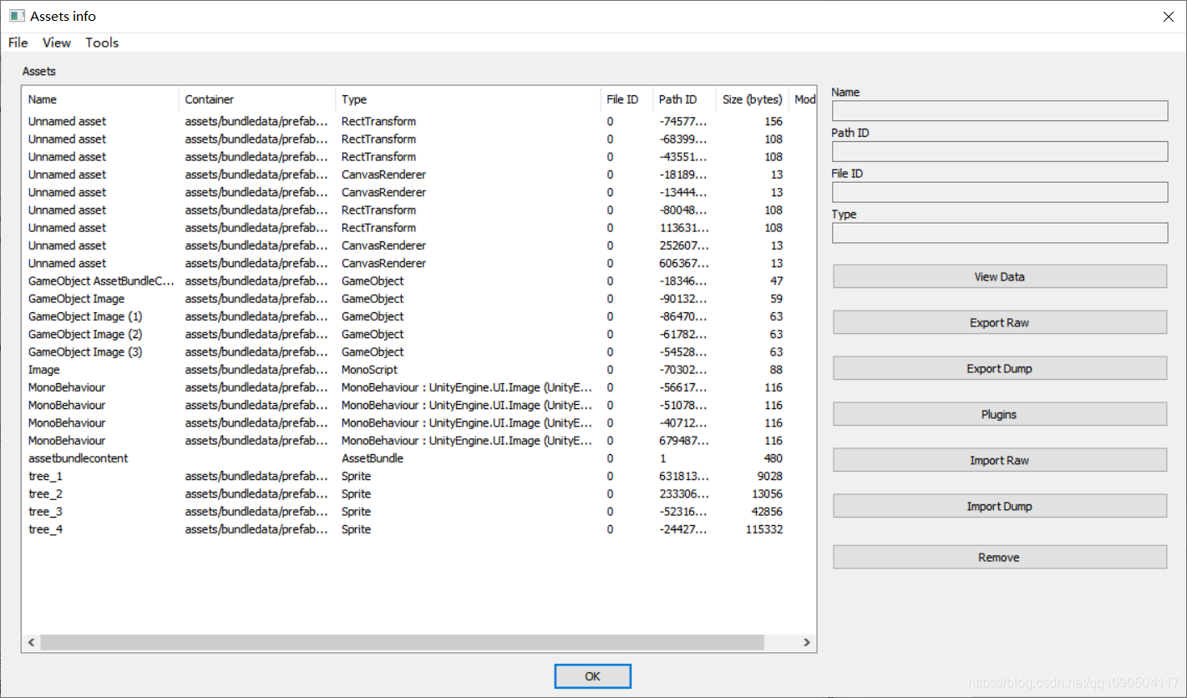
Task: Open the View menu
Action: point(56,43)
